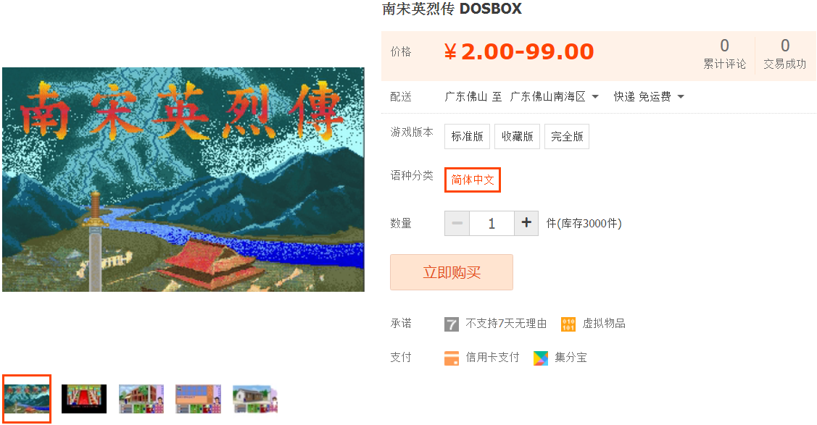Image resolution: width=817 pixels, height=425 pixels.
Task: Click the virtual goods binary icon
Action: [568, 324]
